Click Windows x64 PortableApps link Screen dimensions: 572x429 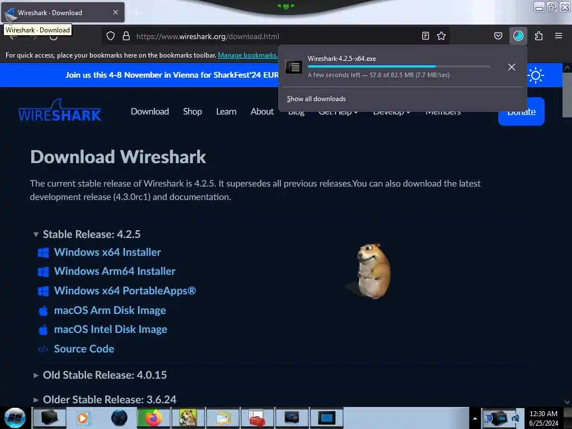coord(125,290)
